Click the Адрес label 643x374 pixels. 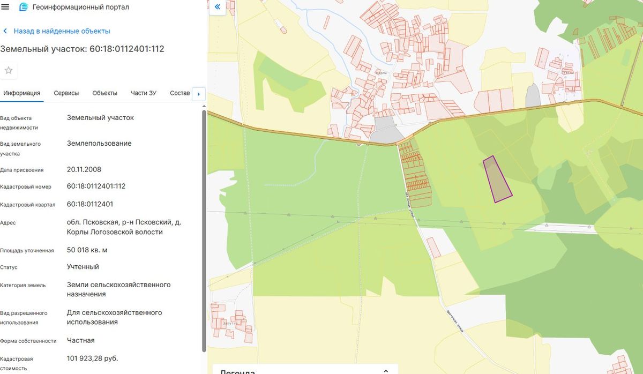click(8, 222)
